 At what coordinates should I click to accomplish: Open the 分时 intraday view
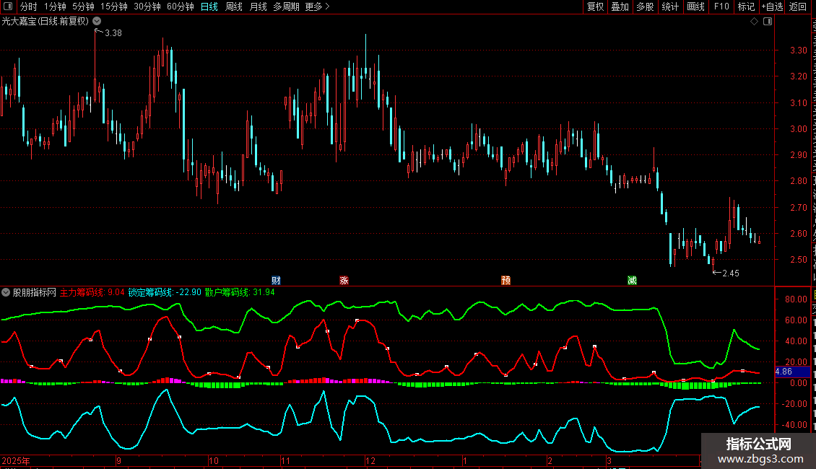pyautogui.click(x=28, y=6)
